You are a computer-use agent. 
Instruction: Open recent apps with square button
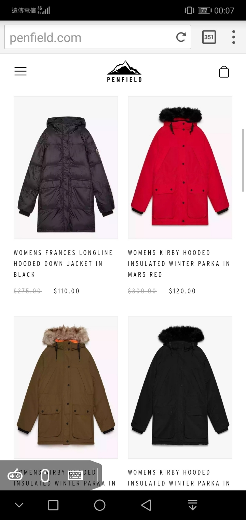click(x=53, y=505)
